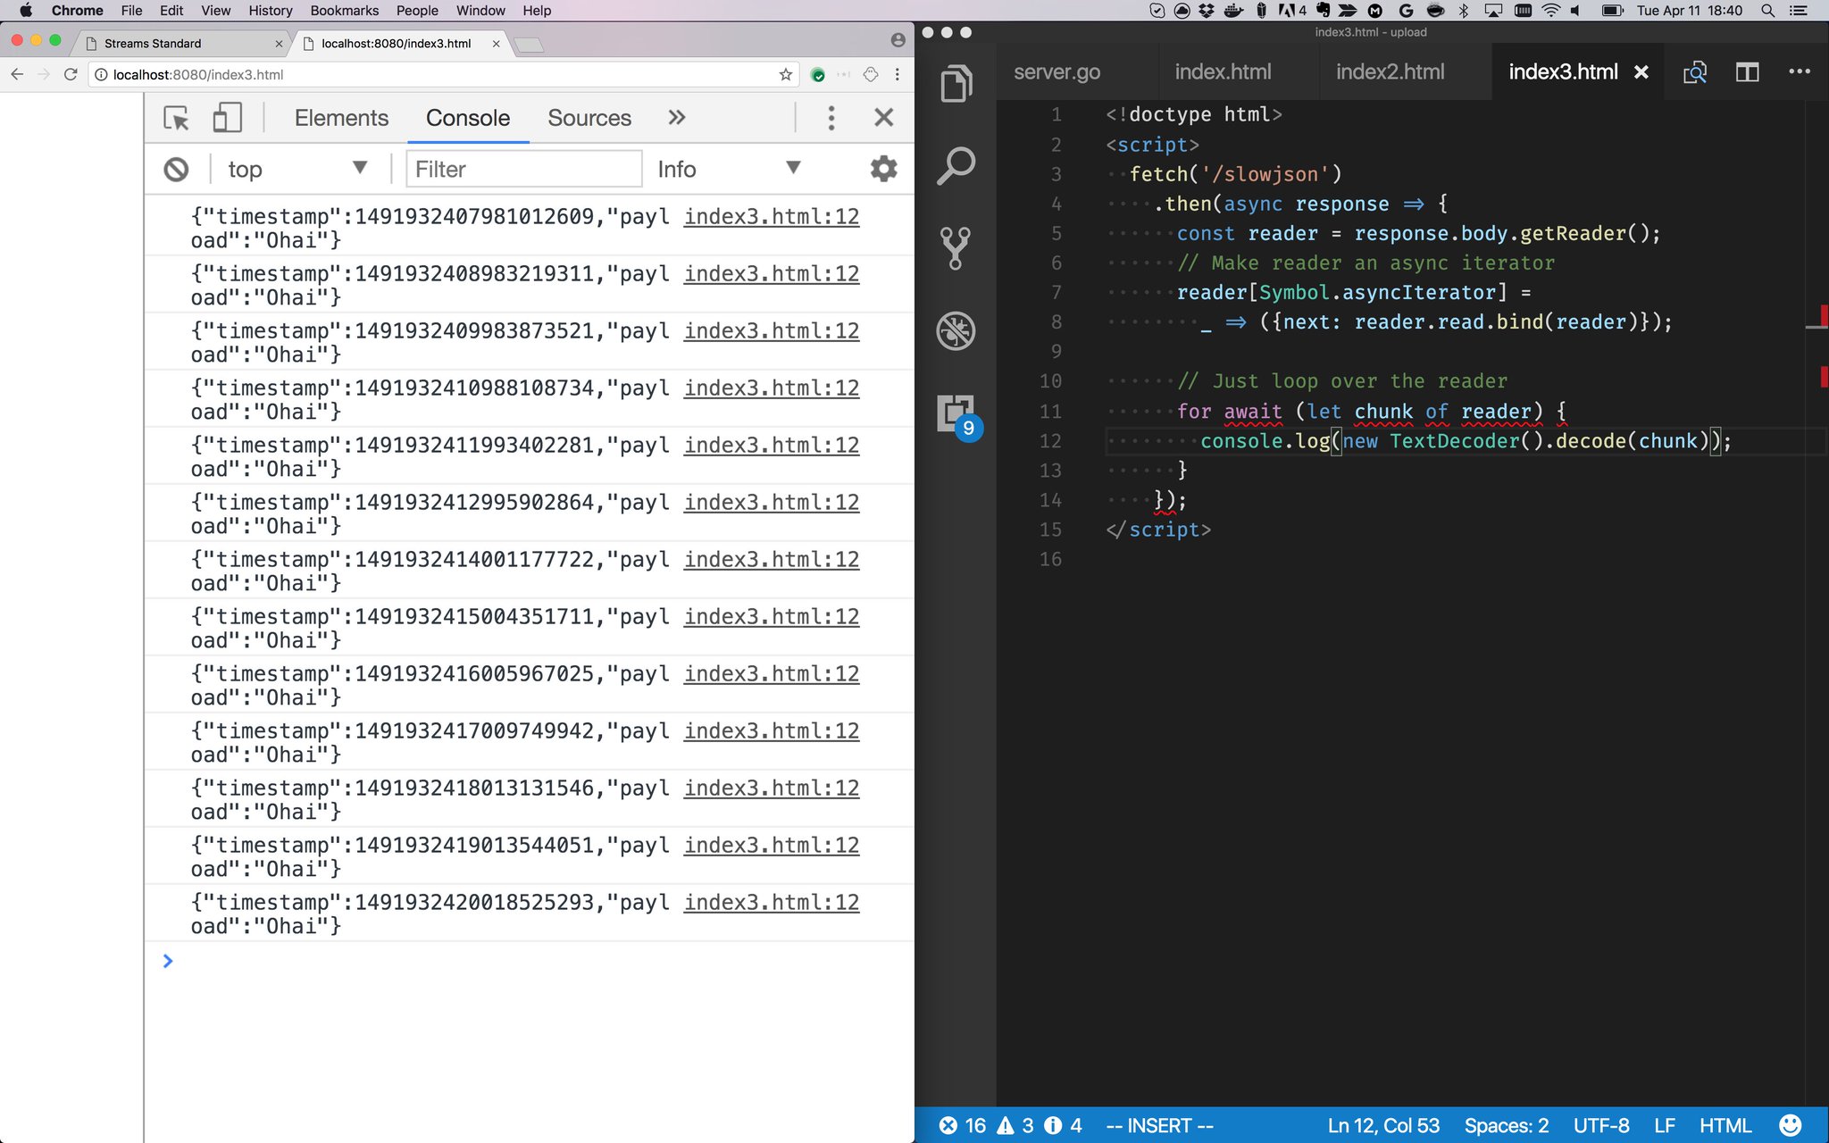This screenshot has width=1829, height=1143.
Task: Click the console prompt chevron line
Action: click(168, 961)
